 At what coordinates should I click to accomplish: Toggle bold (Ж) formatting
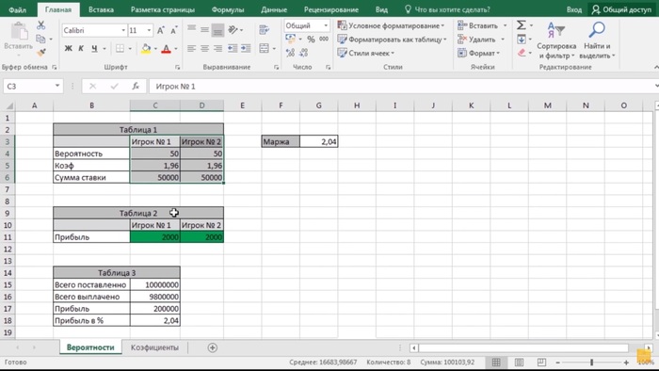click(x=68, y=49)
